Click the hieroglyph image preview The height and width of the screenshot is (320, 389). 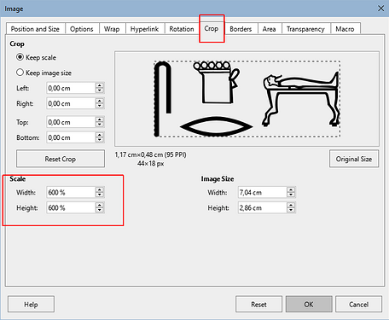(x=247, y=99)
